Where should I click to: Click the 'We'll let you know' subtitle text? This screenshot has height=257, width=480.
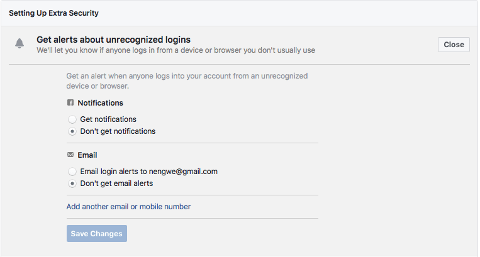tap(176, 50)
